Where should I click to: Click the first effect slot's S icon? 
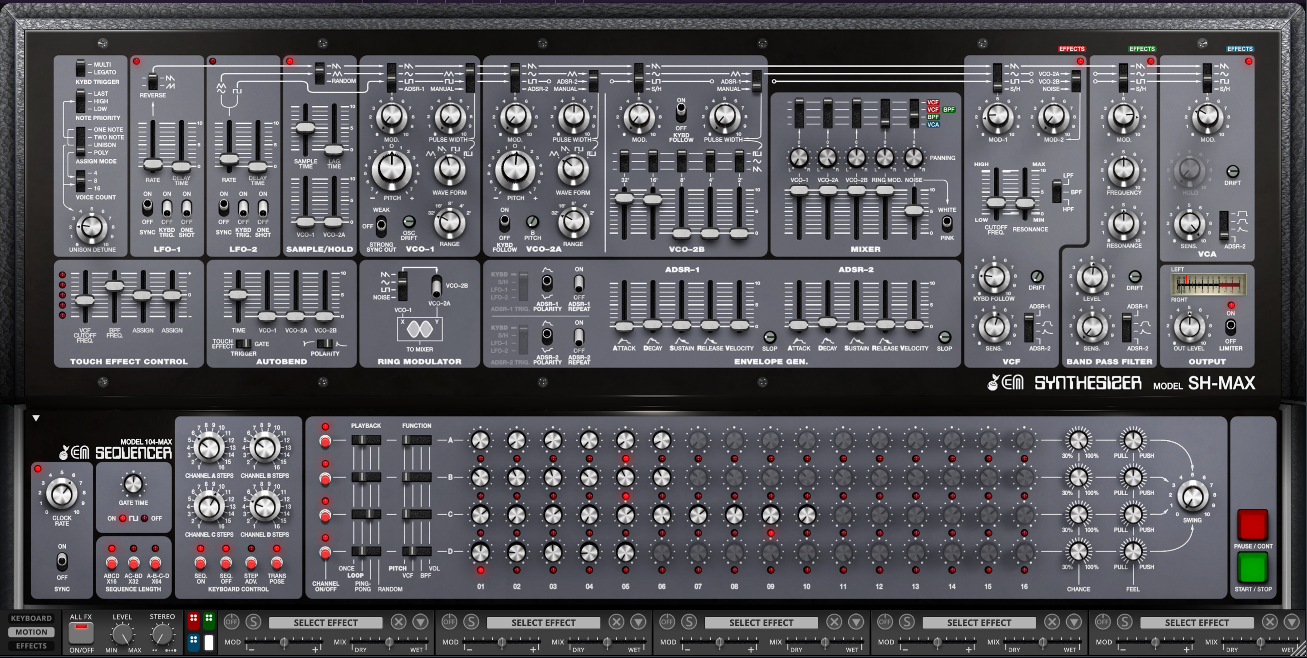coord(253,622)
